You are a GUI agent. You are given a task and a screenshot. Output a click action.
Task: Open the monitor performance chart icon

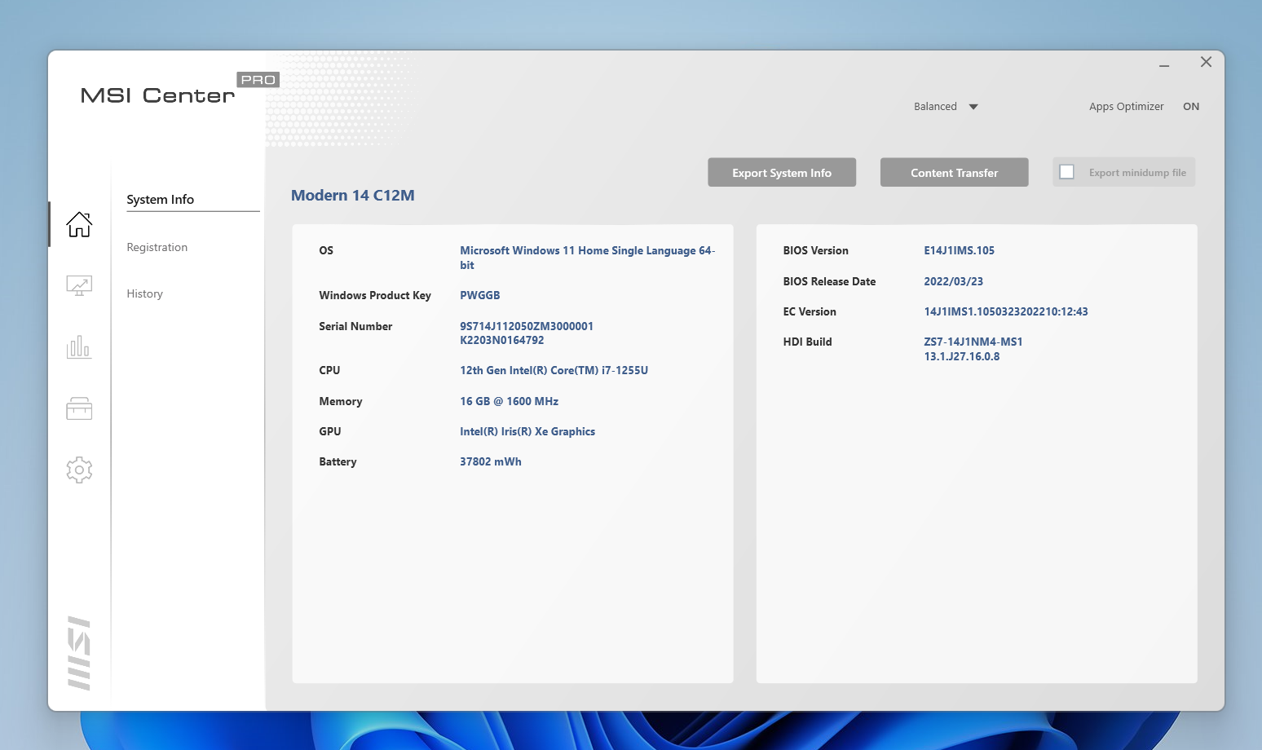click(79, 285)
